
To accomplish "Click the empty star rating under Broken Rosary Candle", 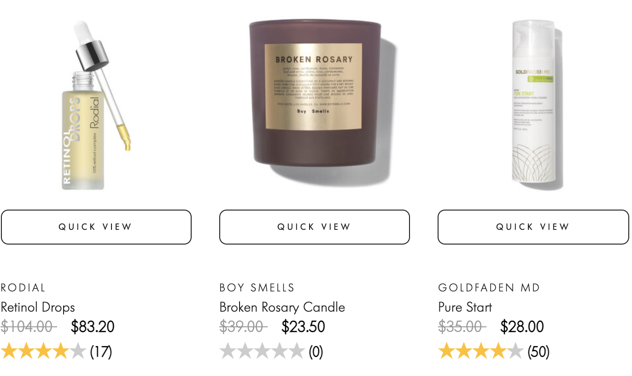I will [x=262, y=352].
